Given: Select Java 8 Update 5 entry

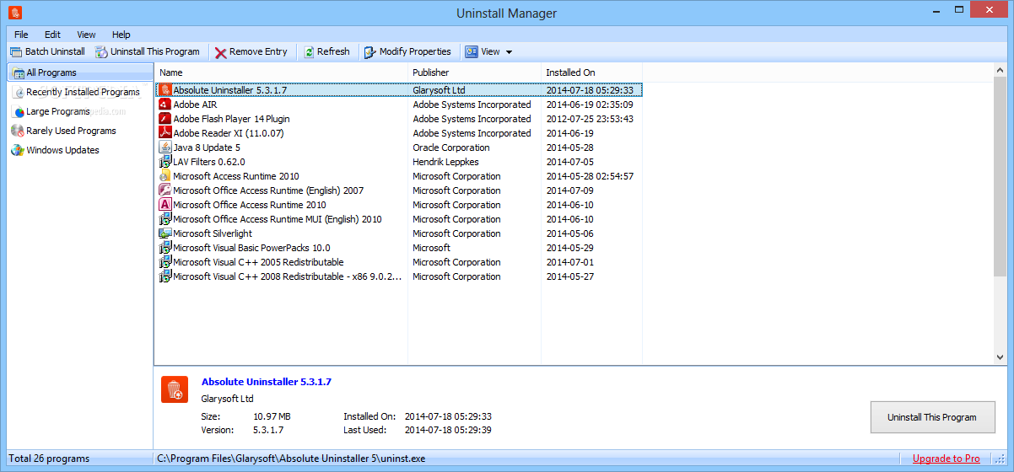Looking at the screenshot, I should click(207, 147).
